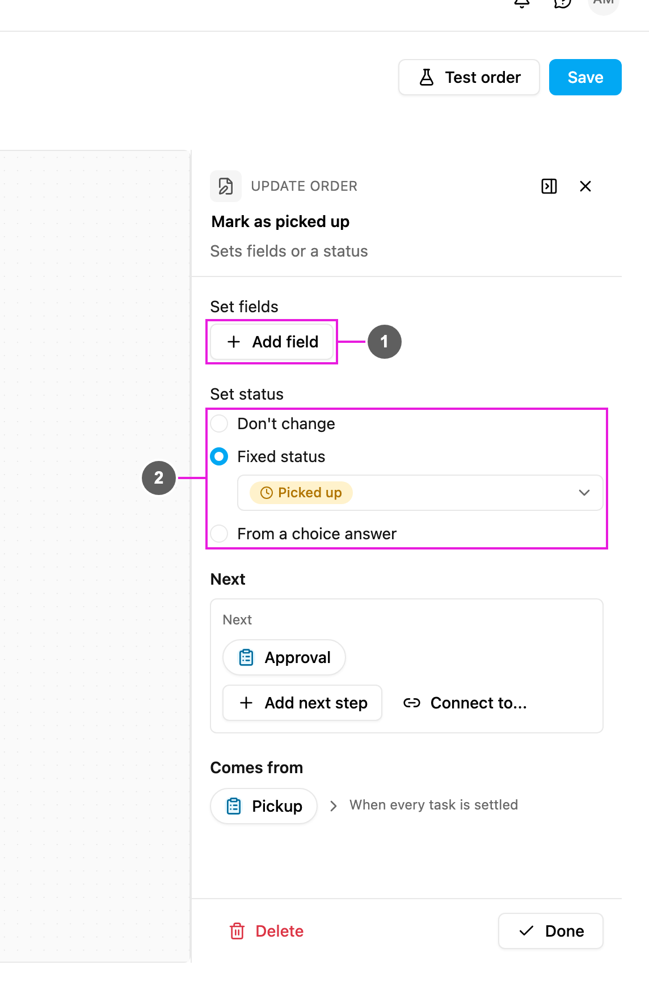Open the Approval next step chip
The width and height of the screenshot is (649, 990).
[284, 657]
